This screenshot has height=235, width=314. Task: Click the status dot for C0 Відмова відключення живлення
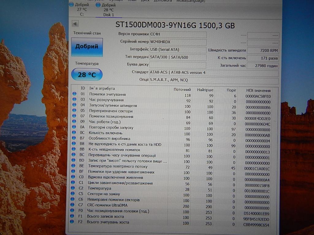pyautogui.click(x=73, y=177)
